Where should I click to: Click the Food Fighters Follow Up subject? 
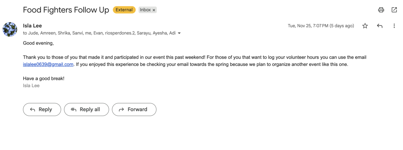(x=66, y=10)
